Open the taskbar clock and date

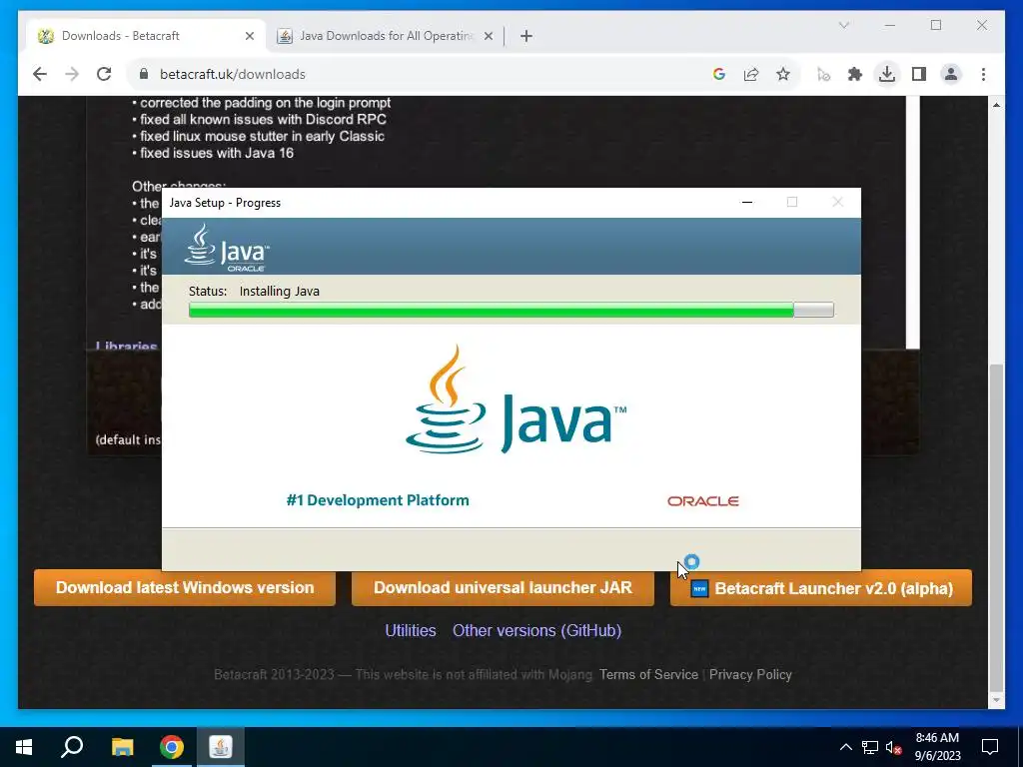tap(937, 747)
